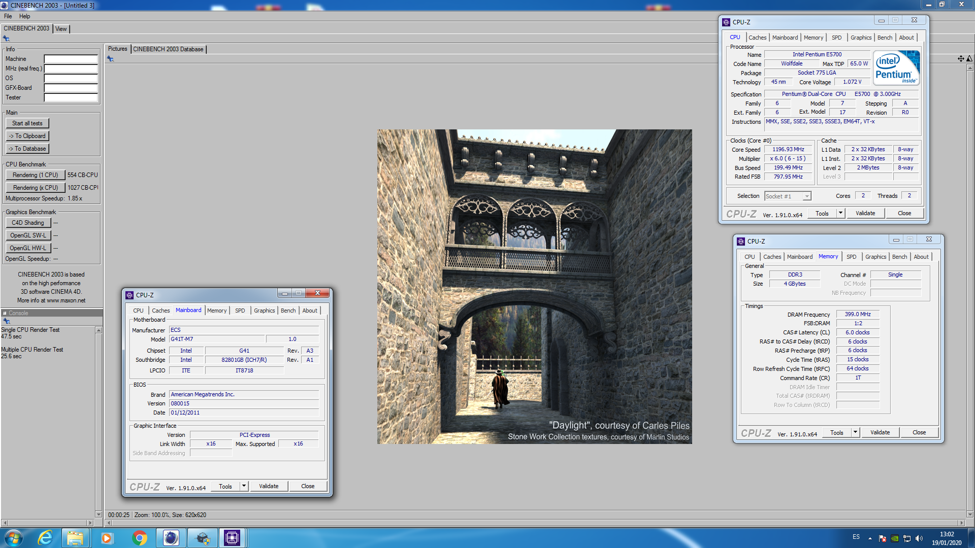Viewport: 975px width, 548px height.
Task: Click the MHz (real freq.) field
Action: (71, 68)
